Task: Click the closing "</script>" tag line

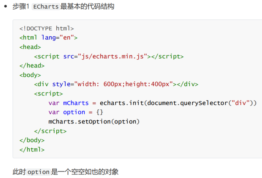Action: pyautogui.click(x=50, y=131)
